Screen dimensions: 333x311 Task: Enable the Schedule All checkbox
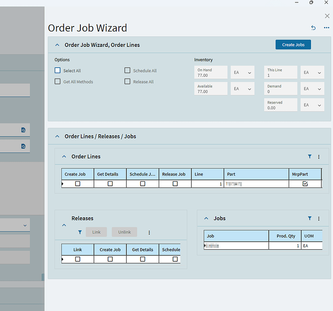point(127,70)
